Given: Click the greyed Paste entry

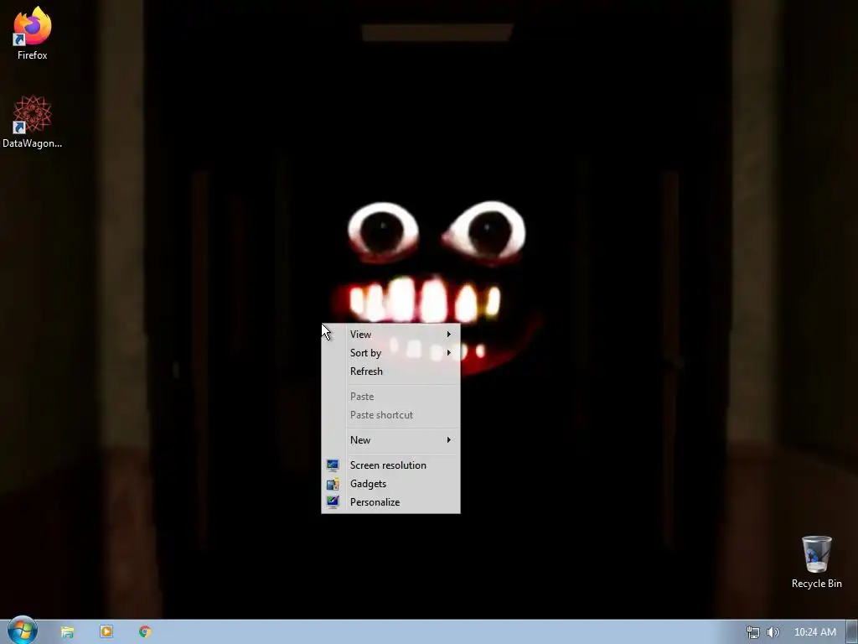Looking at the screenshot, I should pyautogui.click(x=390, y=397).
